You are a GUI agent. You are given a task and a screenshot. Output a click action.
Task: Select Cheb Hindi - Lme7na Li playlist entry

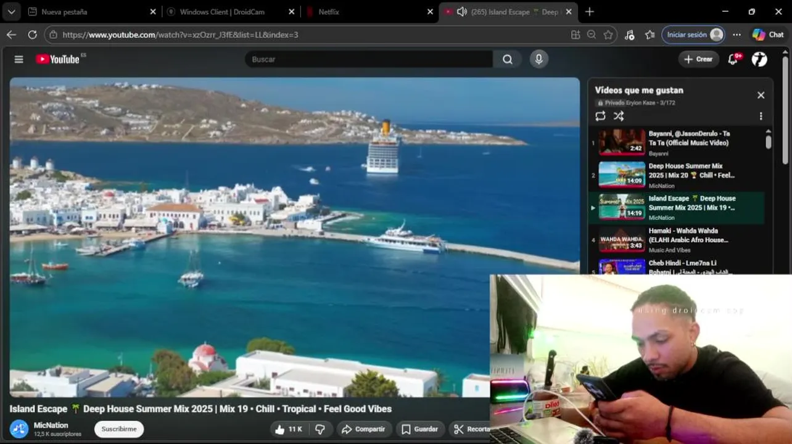point(677,266)
